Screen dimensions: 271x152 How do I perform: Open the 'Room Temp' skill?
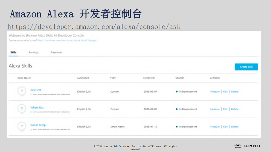[38, 125]
